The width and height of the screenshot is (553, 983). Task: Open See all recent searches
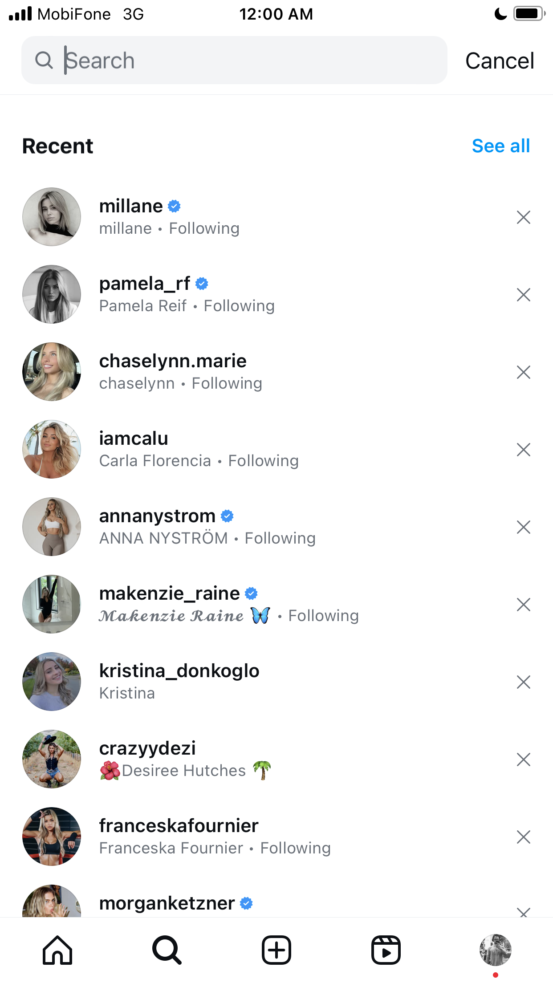pyautogui.click(x=501, y=146)
